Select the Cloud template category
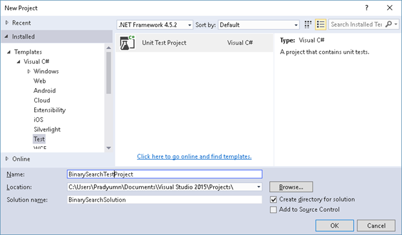Image resolution: width=402 pixels, height=235 pixels. (42, 100)
